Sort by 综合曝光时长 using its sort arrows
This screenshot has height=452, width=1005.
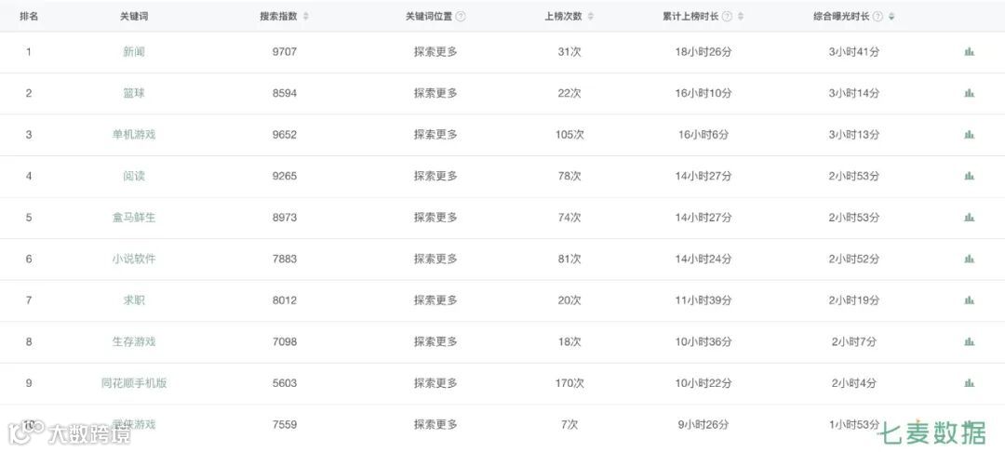click(891, 17)
